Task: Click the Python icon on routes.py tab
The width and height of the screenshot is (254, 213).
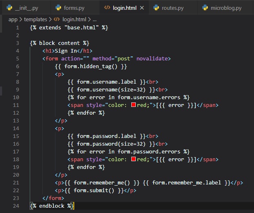Action: pos(155,8)
